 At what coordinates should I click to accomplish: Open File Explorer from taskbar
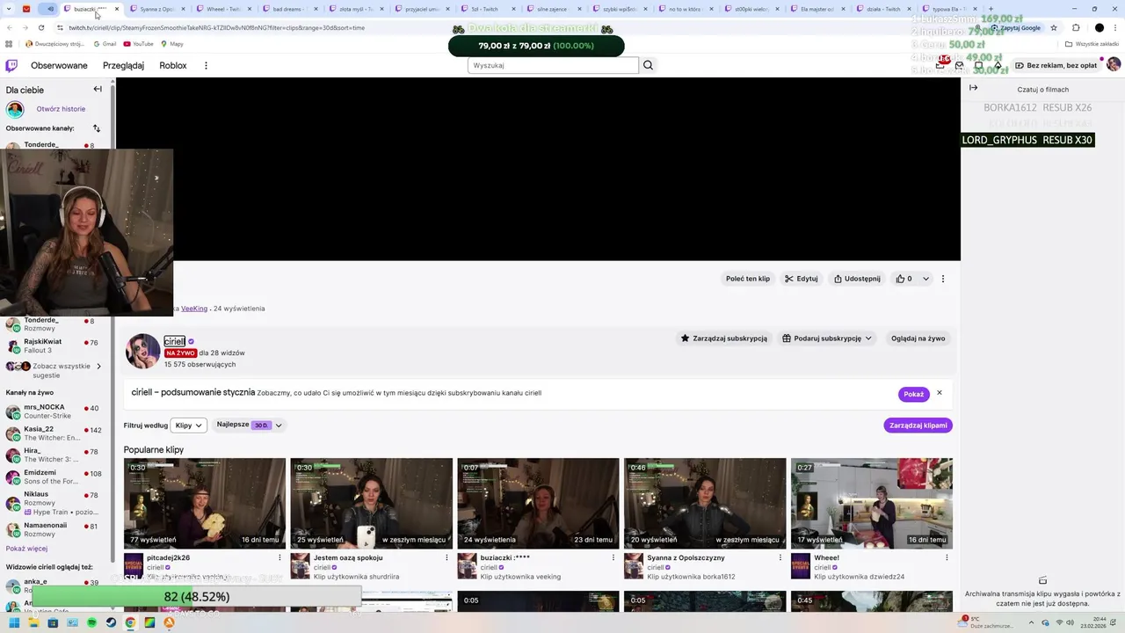[33, 622]
